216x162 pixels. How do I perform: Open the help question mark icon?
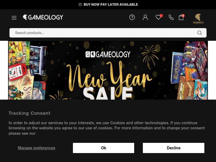coord(132,17)
